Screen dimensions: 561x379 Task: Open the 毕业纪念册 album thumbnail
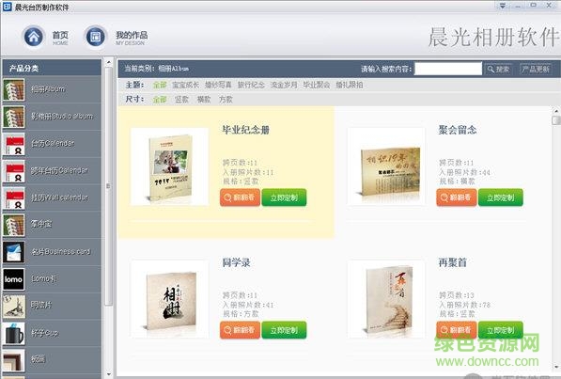click(x=169, y=166)
